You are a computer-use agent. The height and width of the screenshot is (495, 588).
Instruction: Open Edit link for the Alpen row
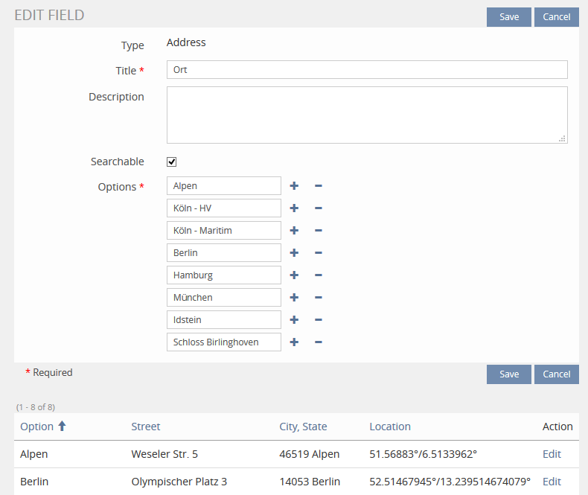coord(552,454)
